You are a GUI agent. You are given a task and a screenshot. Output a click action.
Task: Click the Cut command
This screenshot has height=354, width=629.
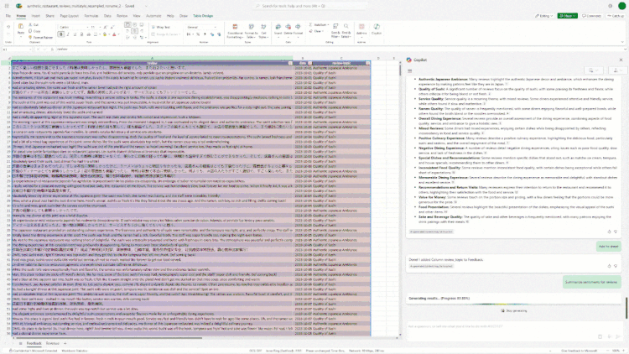(x=34, y=25)
